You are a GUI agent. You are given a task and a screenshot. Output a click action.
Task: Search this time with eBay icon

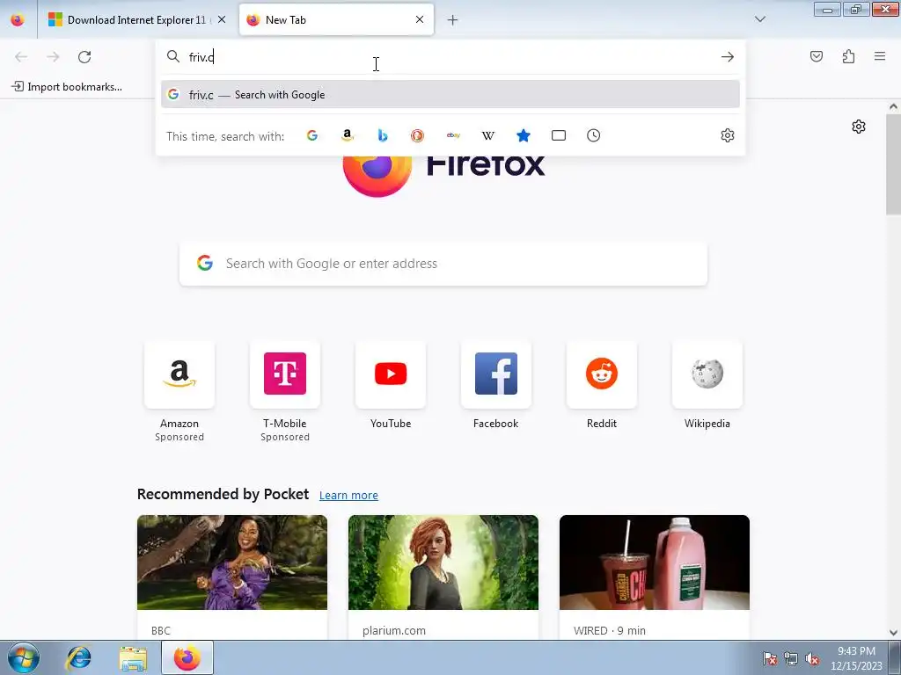[x=453, y=135]
